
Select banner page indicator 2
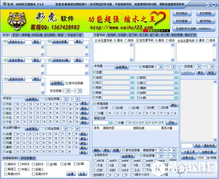[x=151, y=30]
